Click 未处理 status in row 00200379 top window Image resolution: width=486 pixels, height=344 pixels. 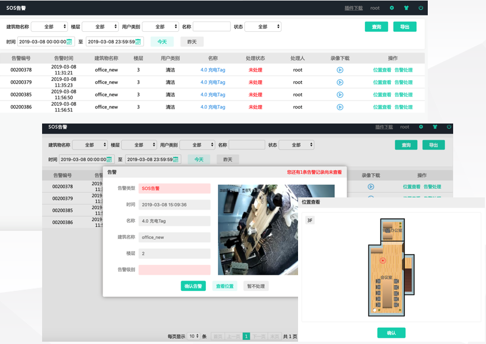(255, 82)
